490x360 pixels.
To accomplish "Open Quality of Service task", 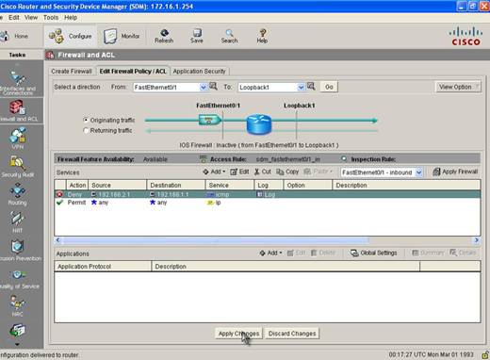I will 20,279.
